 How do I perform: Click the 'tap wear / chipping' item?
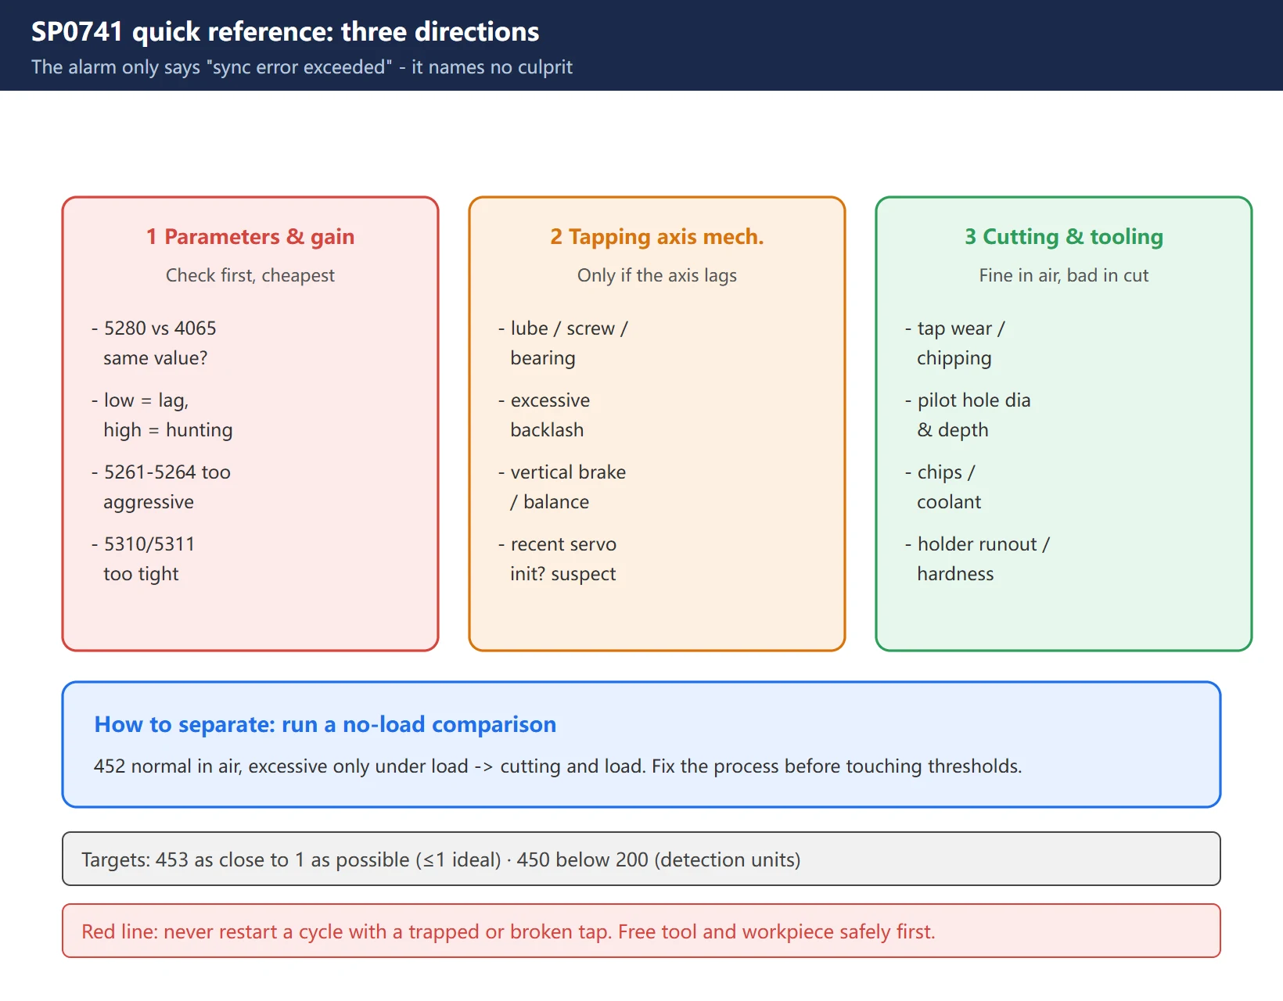coord(955,343)
